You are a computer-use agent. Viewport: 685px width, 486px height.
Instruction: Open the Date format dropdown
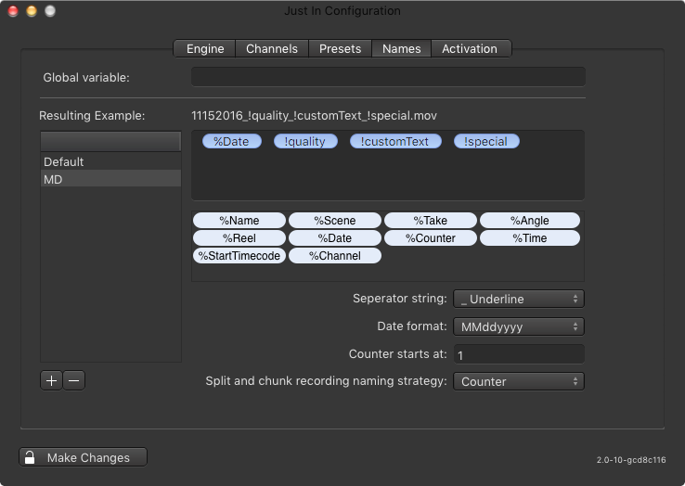[519, 326]
